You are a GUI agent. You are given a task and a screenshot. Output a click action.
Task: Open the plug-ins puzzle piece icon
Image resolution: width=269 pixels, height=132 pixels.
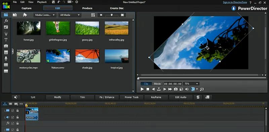(25, 15)
